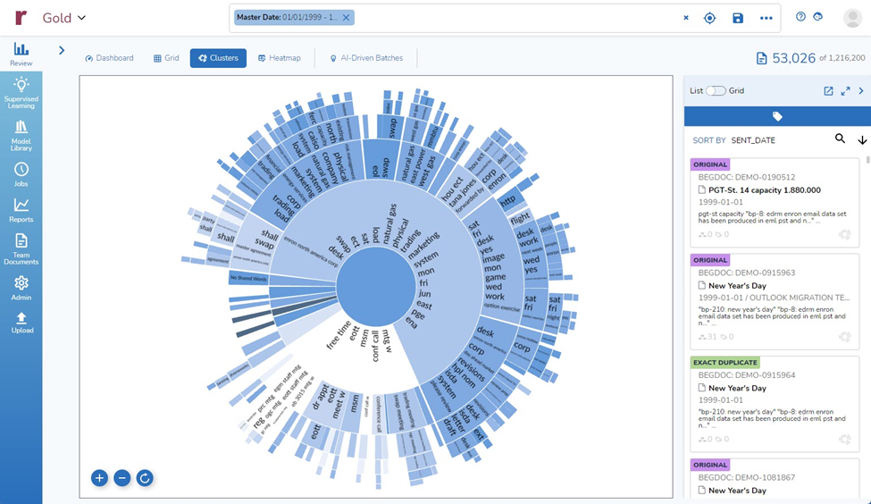Viewport: 871px width, 504px height.
Task: Open the AI-Driven Batches tab
Action: tap(366, 58)
